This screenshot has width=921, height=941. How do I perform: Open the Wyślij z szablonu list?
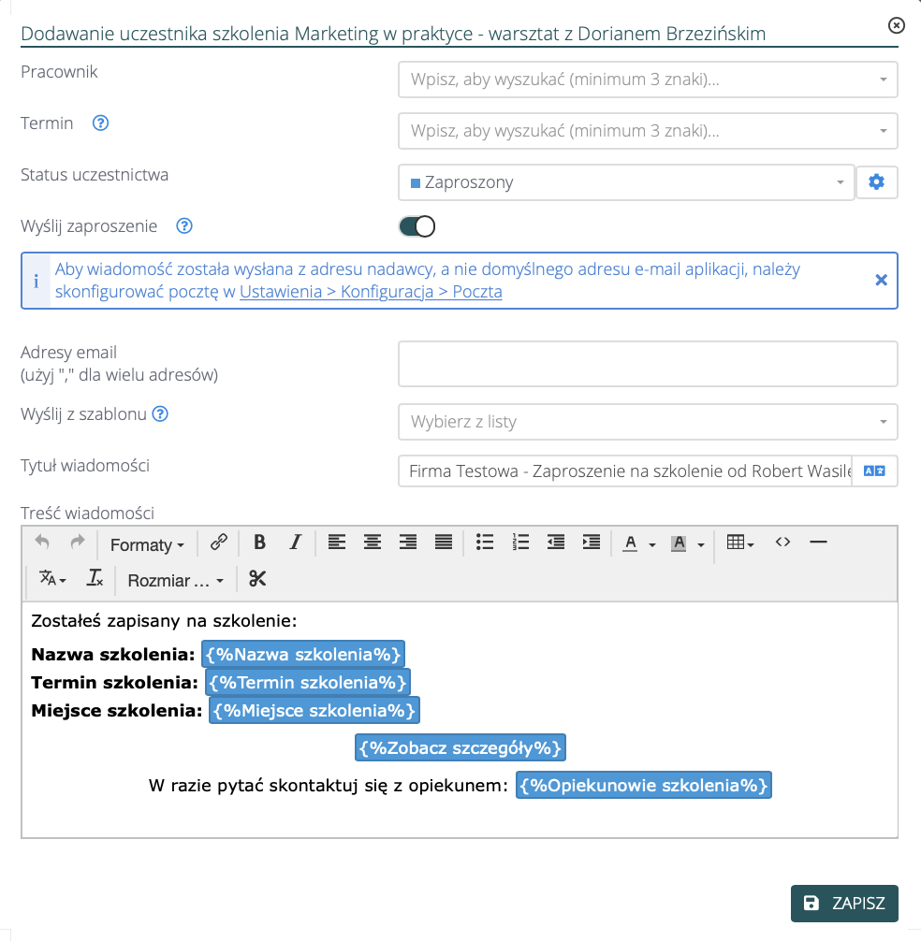click(x=648, y=422)
